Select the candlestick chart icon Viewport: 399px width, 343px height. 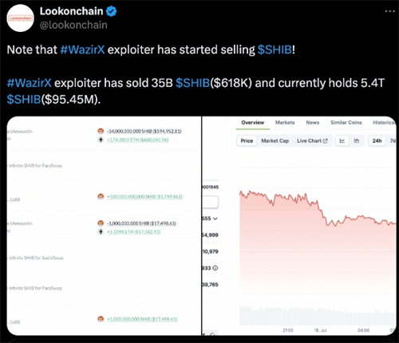click(x=357, y=141)
